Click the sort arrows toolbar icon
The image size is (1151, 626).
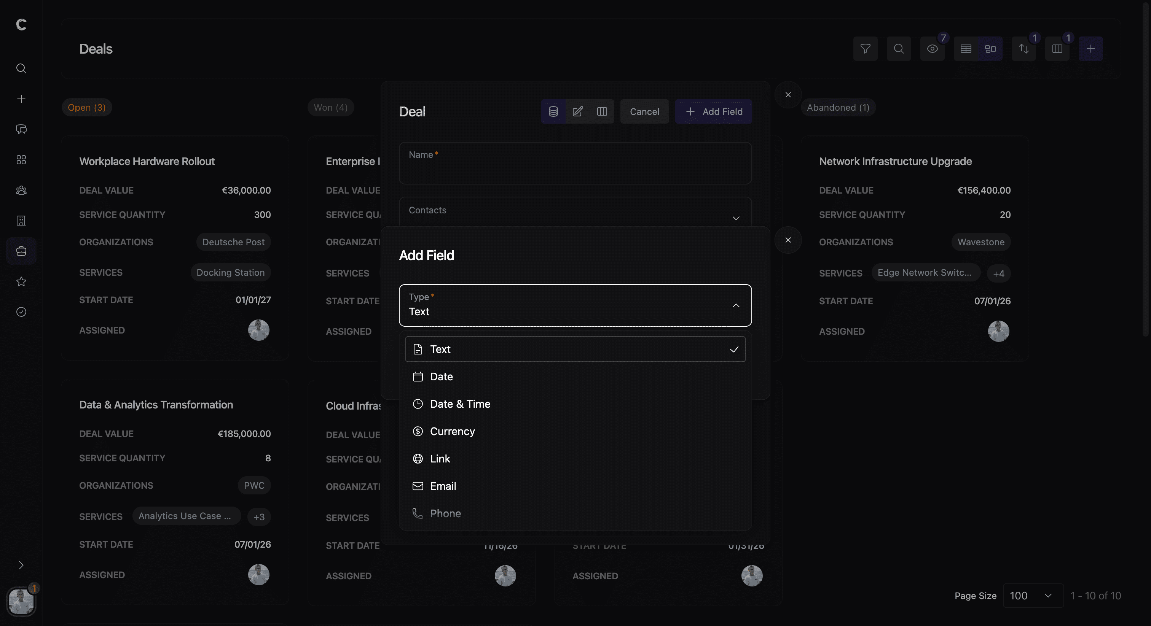pyautogui.click(x=1023, y=49)
